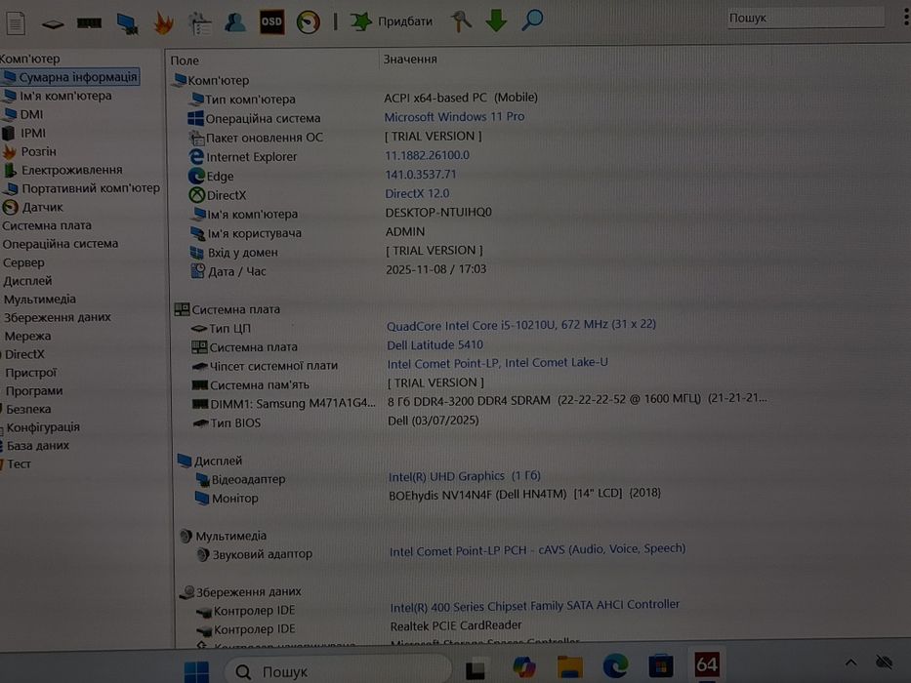
Task: Open File Explorer from the taskbar
Action: 569,666
